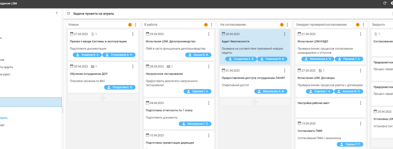Open options of card Настройка рабочих мест
This screenshot has height=149, width=393.
tap(360, 103)
